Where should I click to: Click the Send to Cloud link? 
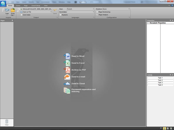tap(78, 84)
